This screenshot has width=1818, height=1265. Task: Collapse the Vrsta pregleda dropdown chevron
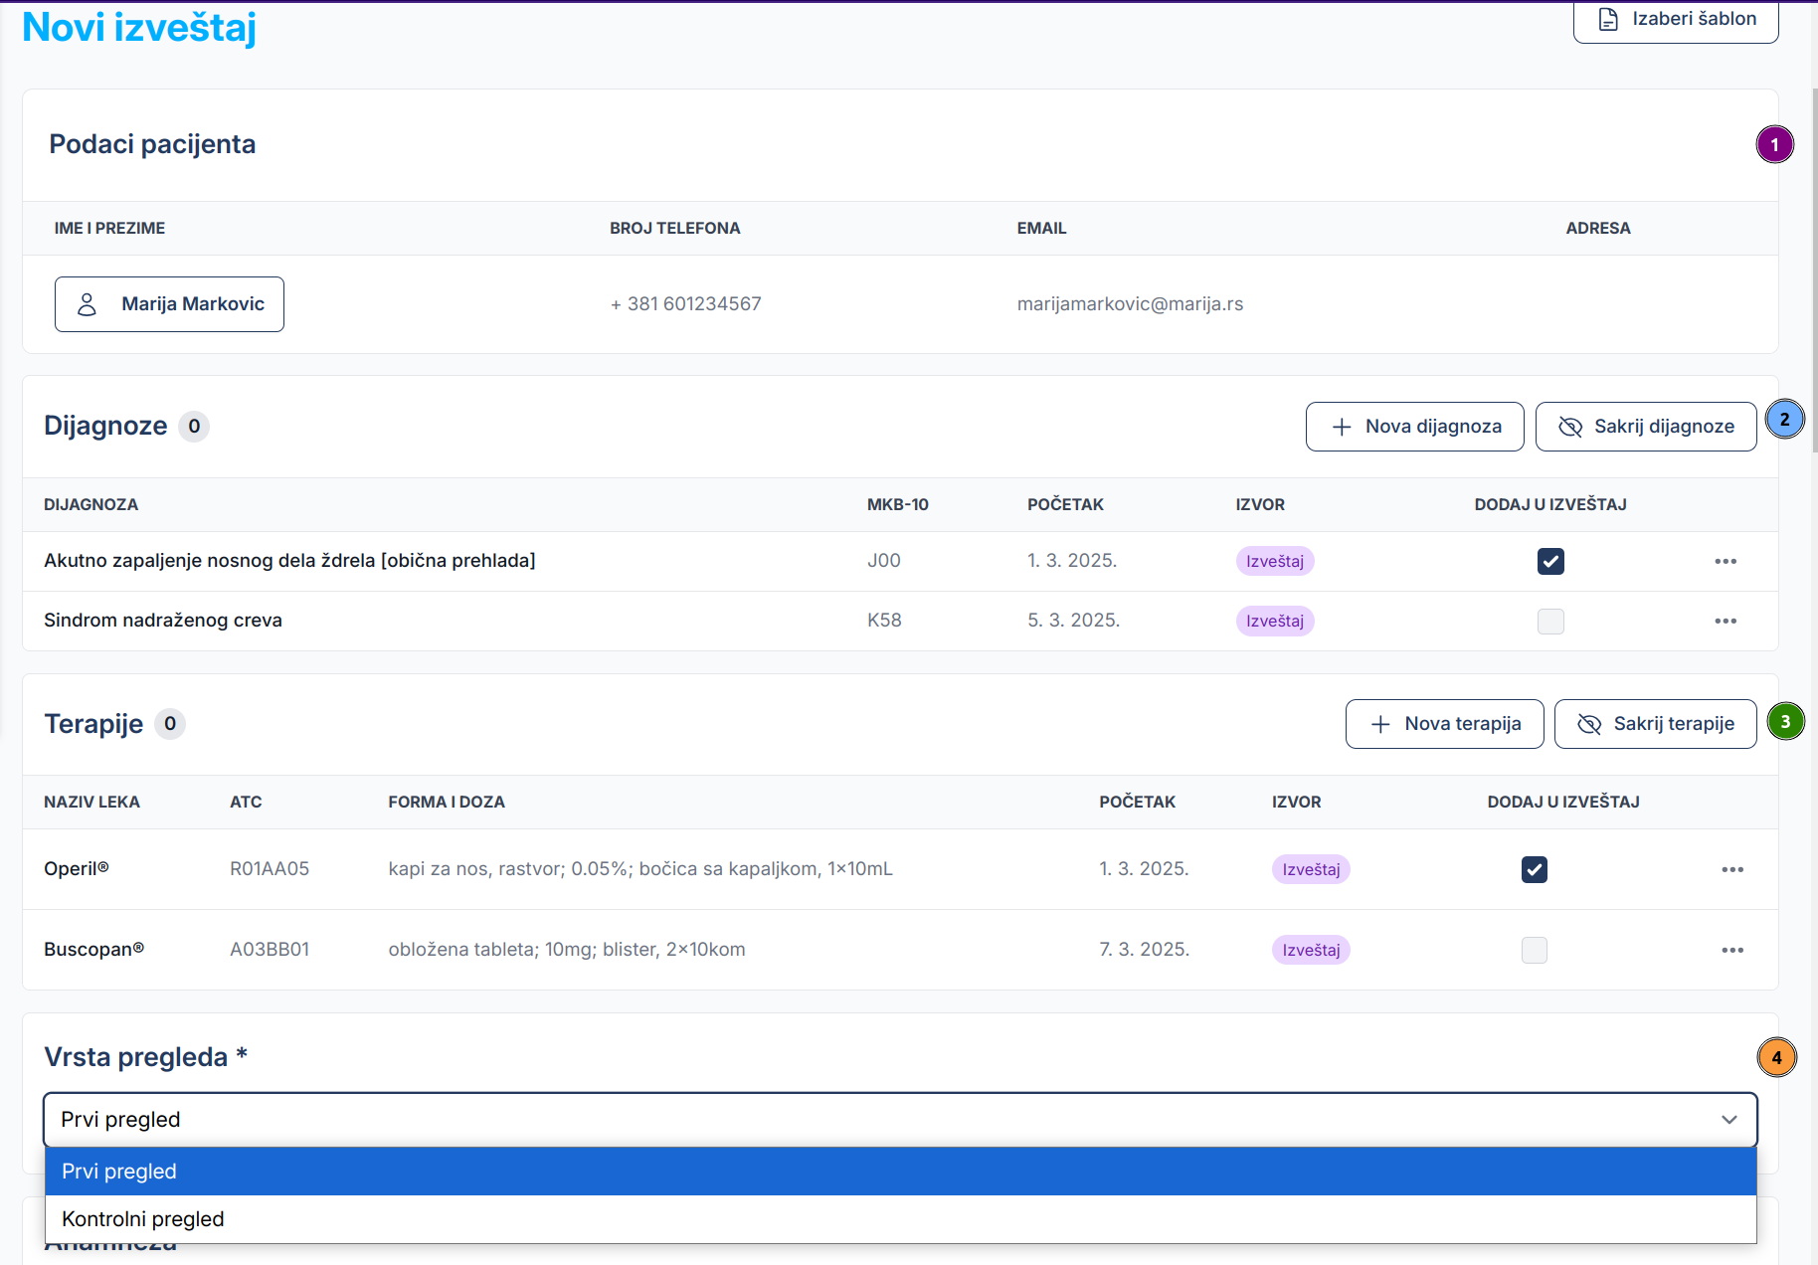coord(1728,1120)
